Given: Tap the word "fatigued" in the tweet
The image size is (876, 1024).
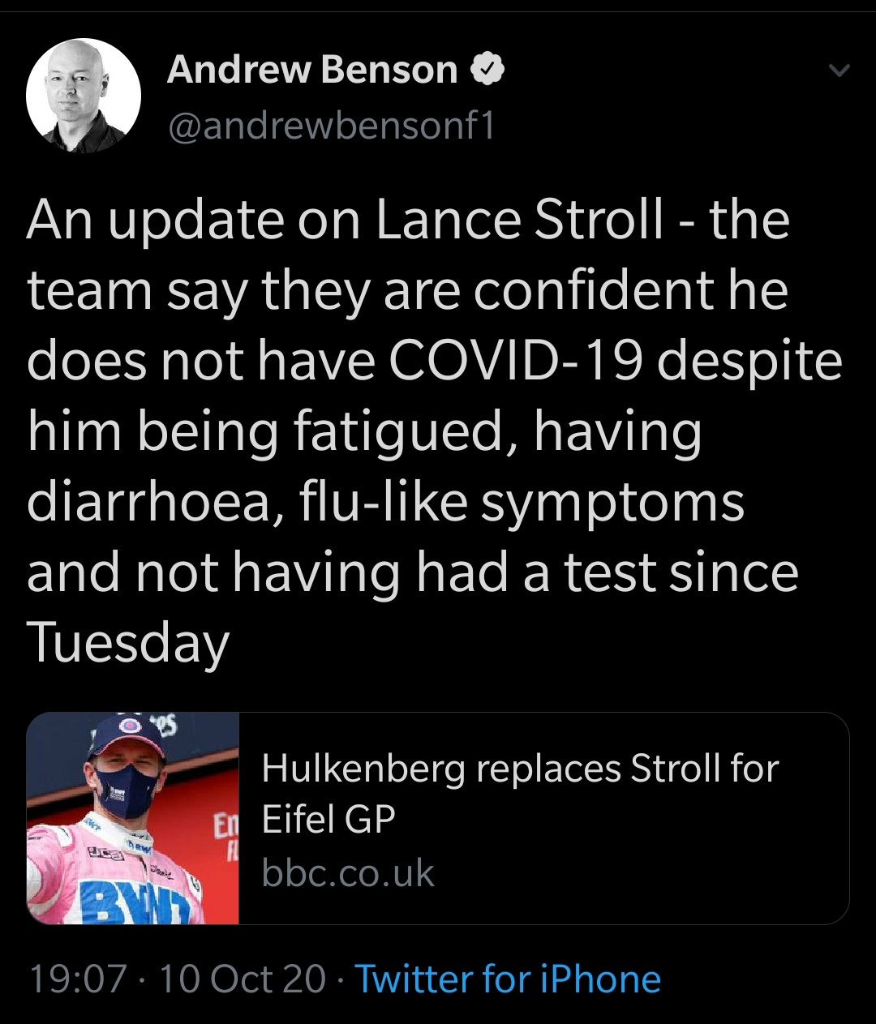Looking at the screenshot, I should pyautogui.click(x=405, y=431).
